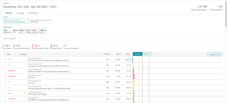Focus the Search requests field

(113, 38)
